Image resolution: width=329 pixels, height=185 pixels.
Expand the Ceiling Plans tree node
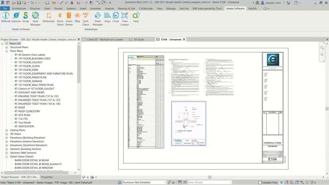point(7,130)
